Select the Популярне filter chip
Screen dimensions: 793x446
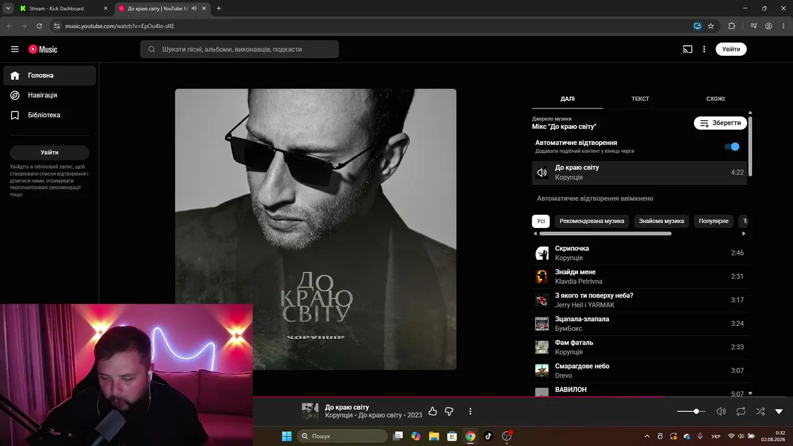tap(714, 221)
